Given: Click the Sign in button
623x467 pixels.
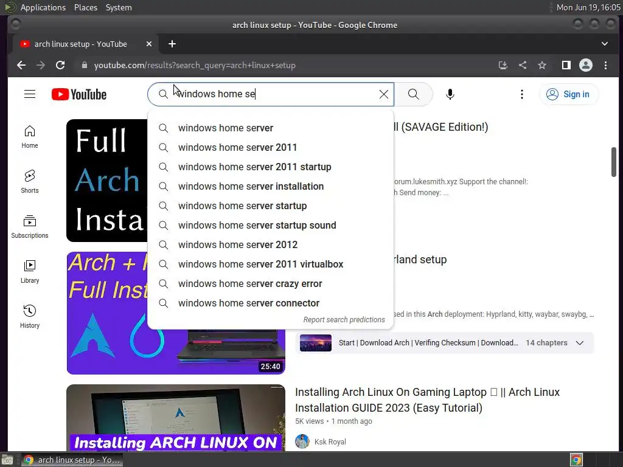Looking at the screenshot, I should [x=569, y=94].
